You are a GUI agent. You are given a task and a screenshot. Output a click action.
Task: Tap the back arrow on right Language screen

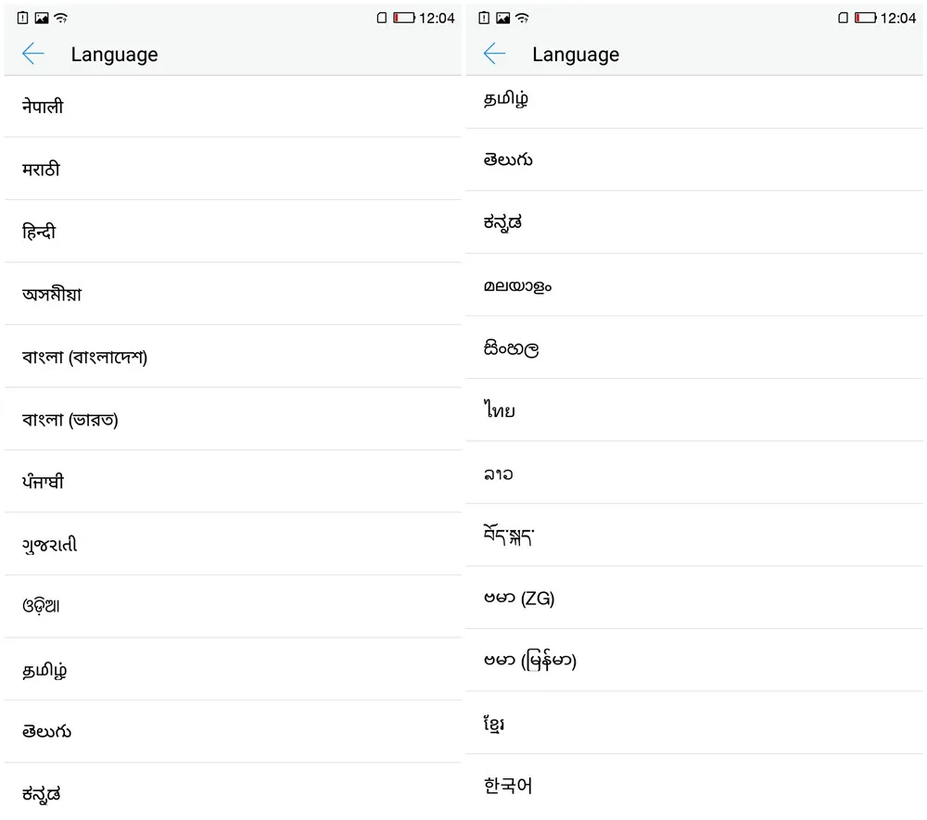pos(494,54)
